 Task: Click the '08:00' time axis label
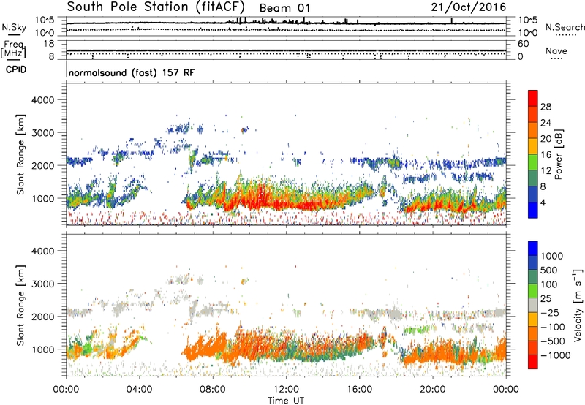pos(213,390)
